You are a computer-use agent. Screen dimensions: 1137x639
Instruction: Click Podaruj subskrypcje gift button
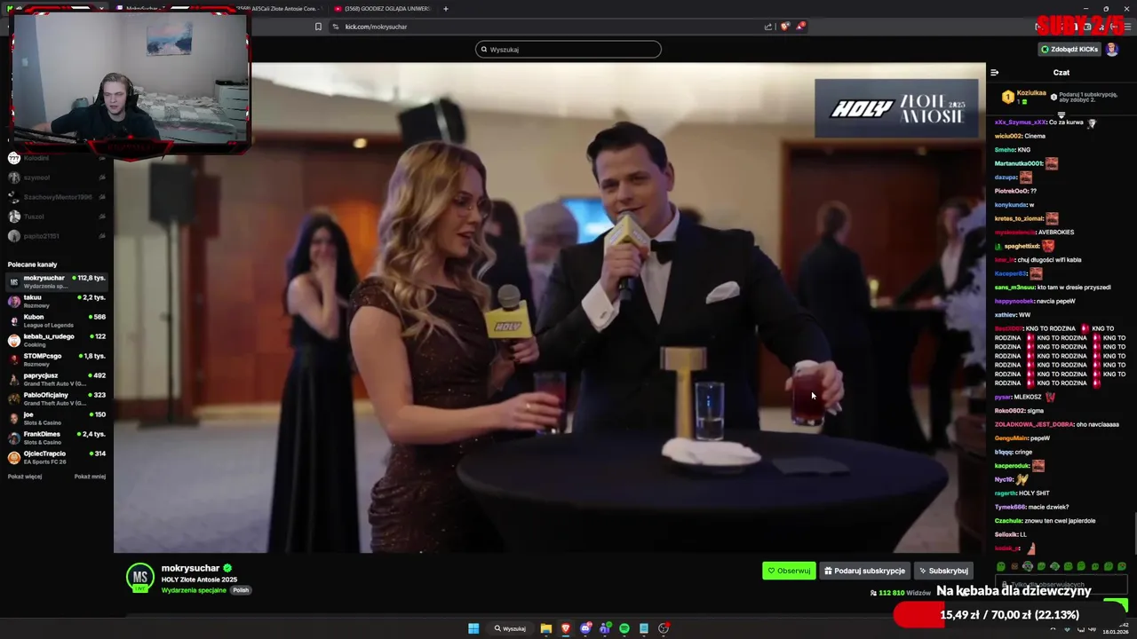864,571
